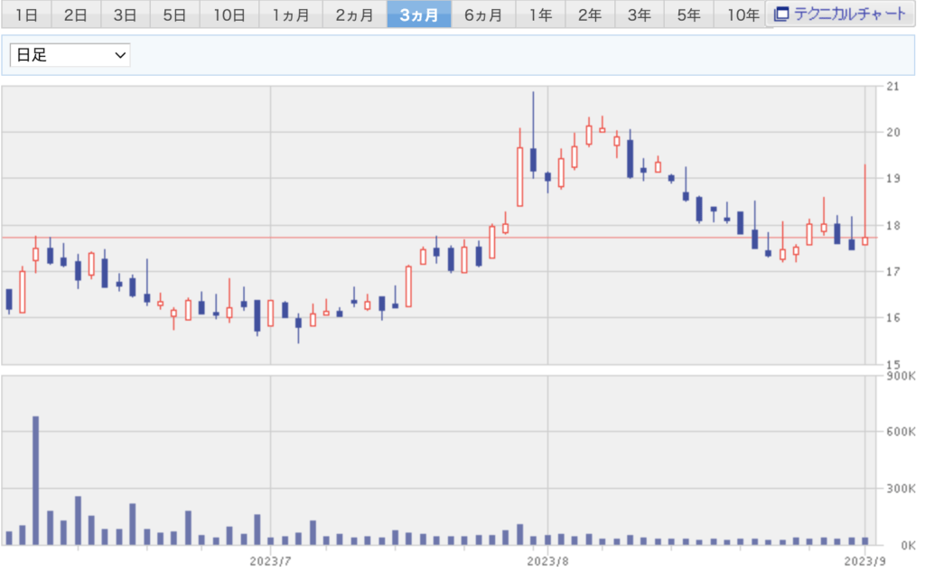Display the 10年 chart range
This screenshot has height=572, width=925.
(741, 14)
